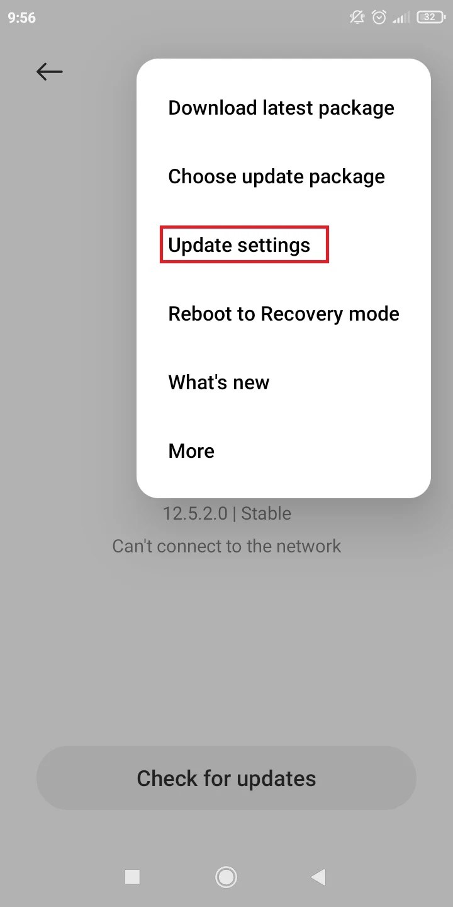
Task: Tap the 12.5.2.0 version number
Action: point(194,513)
